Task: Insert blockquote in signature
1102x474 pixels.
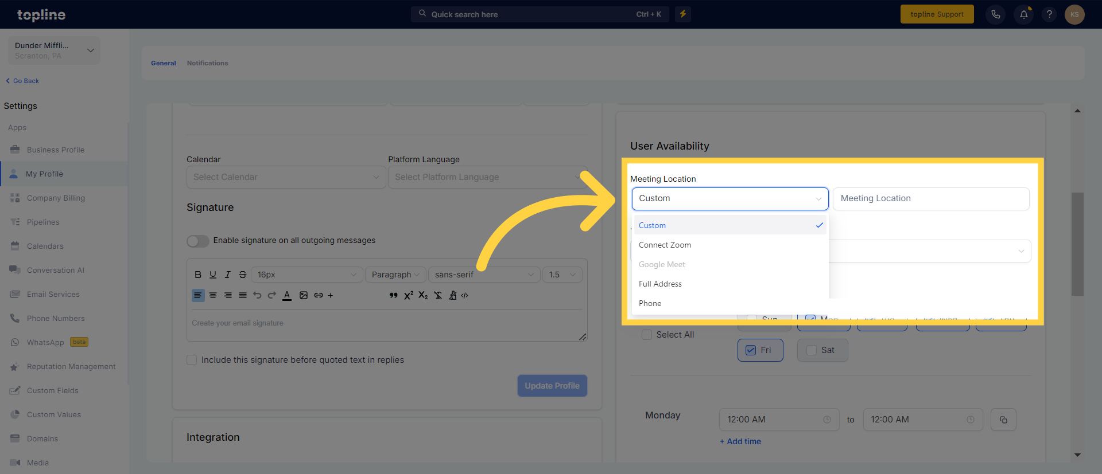Action: [393, 295]
